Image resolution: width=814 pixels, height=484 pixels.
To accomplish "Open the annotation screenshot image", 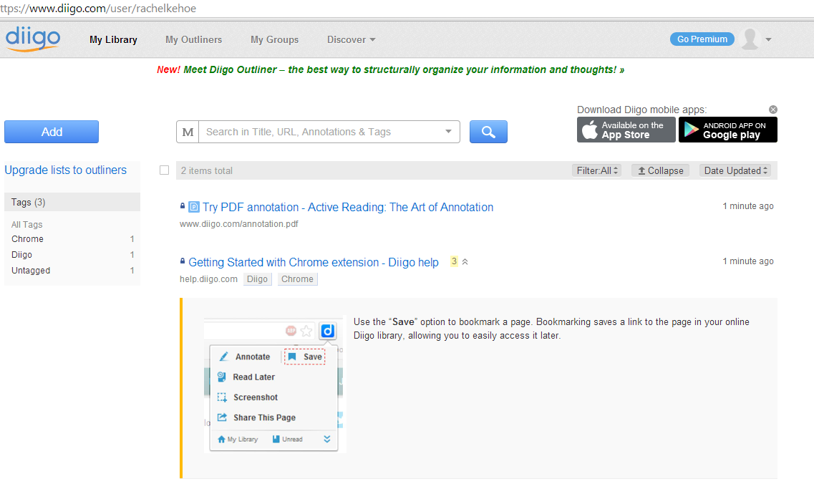I will pyautogui.click(x=275, y=384).
